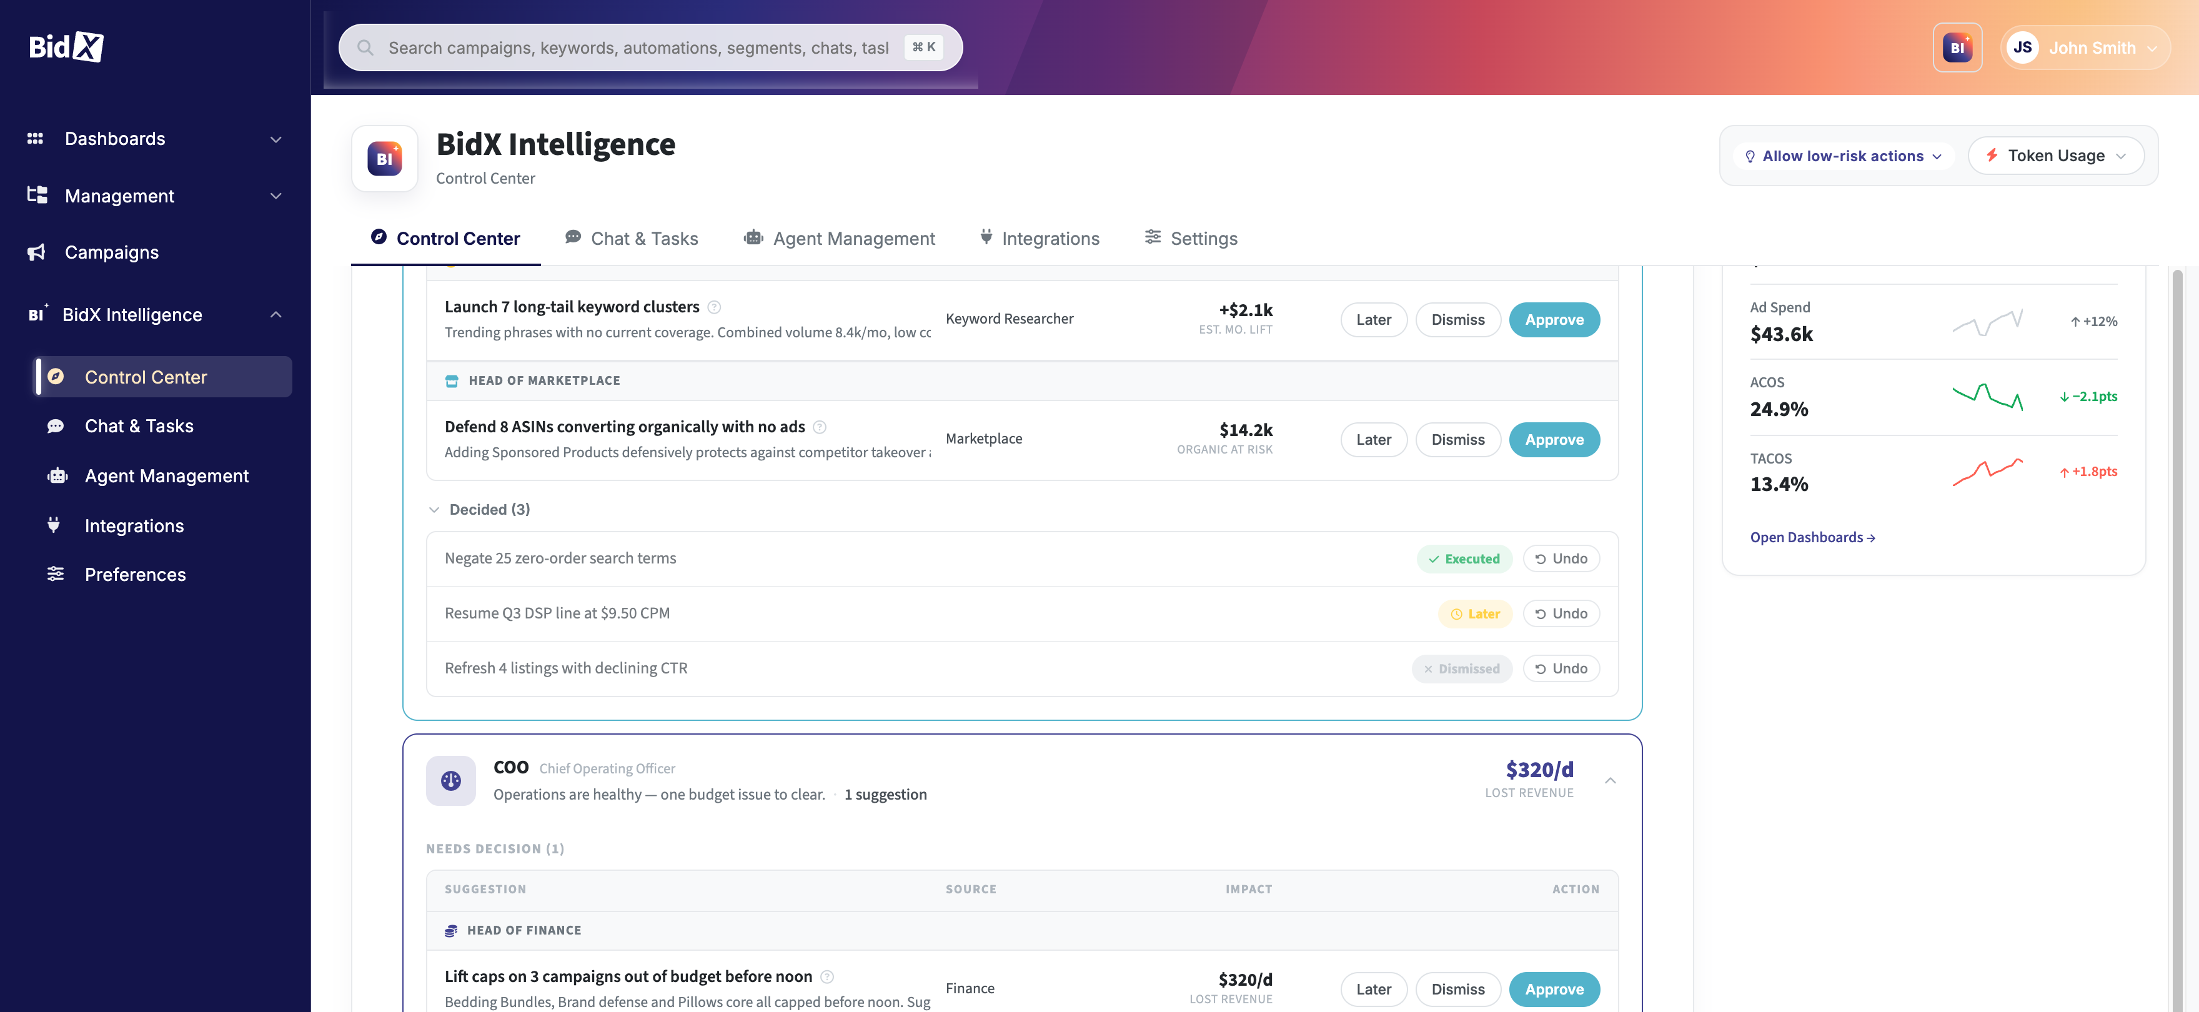Click the sidebar BidX Intelligence BI icon
Viewport: 2199px width, 1012px height.
click(37, 314)
